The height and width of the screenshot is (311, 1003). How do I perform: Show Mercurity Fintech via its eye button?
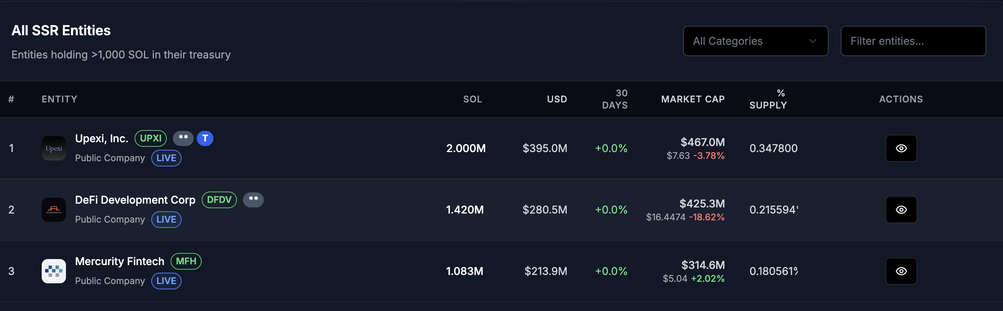coord(901,271)
